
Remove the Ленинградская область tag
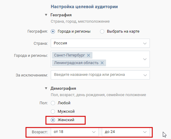(x=102, y=63)
